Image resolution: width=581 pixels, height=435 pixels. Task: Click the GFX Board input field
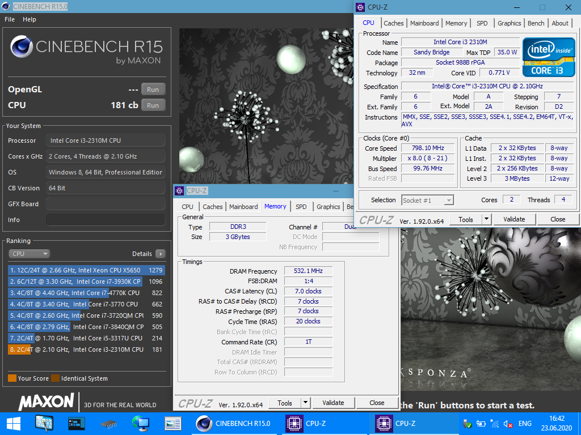(x=106, y=204)
